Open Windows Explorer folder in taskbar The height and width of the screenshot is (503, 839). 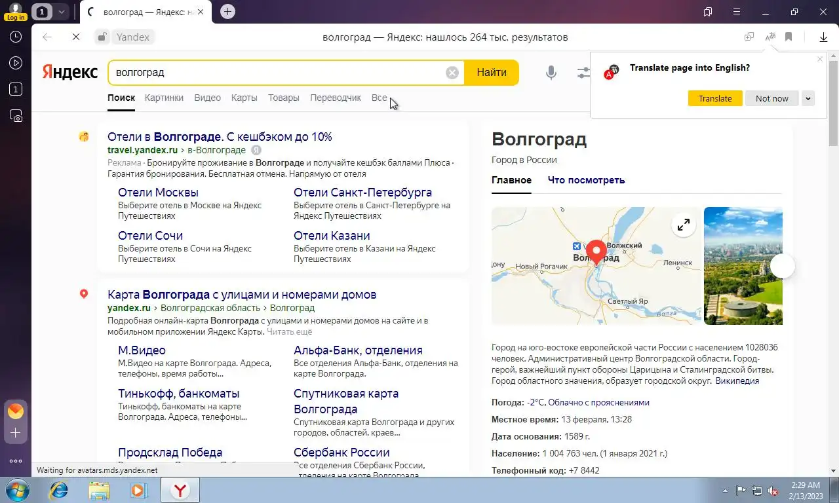(x=99, y=490)
